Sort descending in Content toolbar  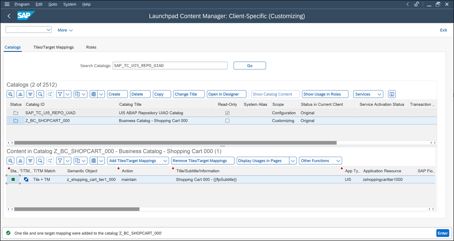(30, 161)
